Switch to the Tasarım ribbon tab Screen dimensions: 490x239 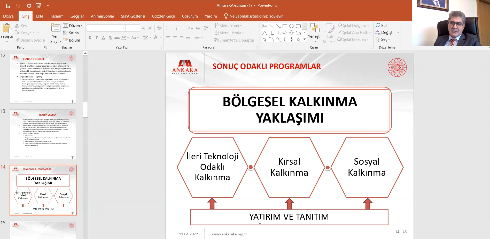pos(57,16)
